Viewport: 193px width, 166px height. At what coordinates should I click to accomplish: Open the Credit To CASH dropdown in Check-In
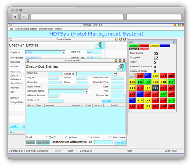64,52
